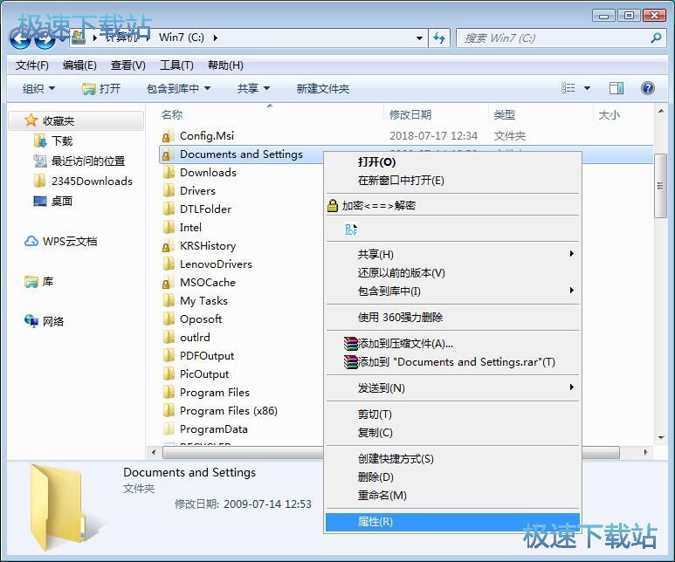Choose 在新窗口中打开(E)
This screenshot has width=675, height=562.
452,181
